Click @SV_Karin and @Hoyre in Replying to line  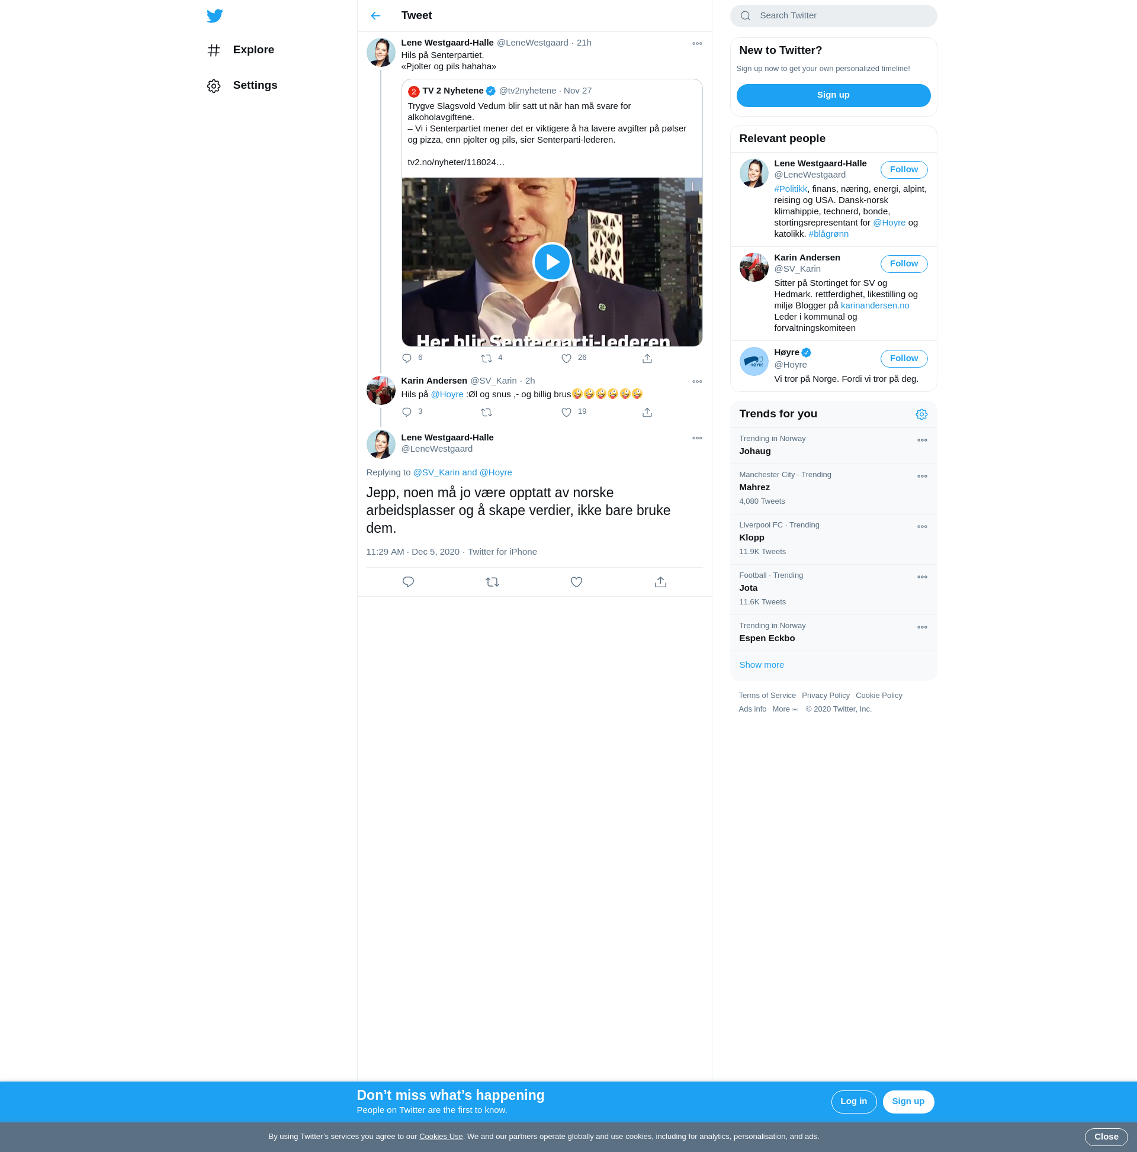coord(462,473)
